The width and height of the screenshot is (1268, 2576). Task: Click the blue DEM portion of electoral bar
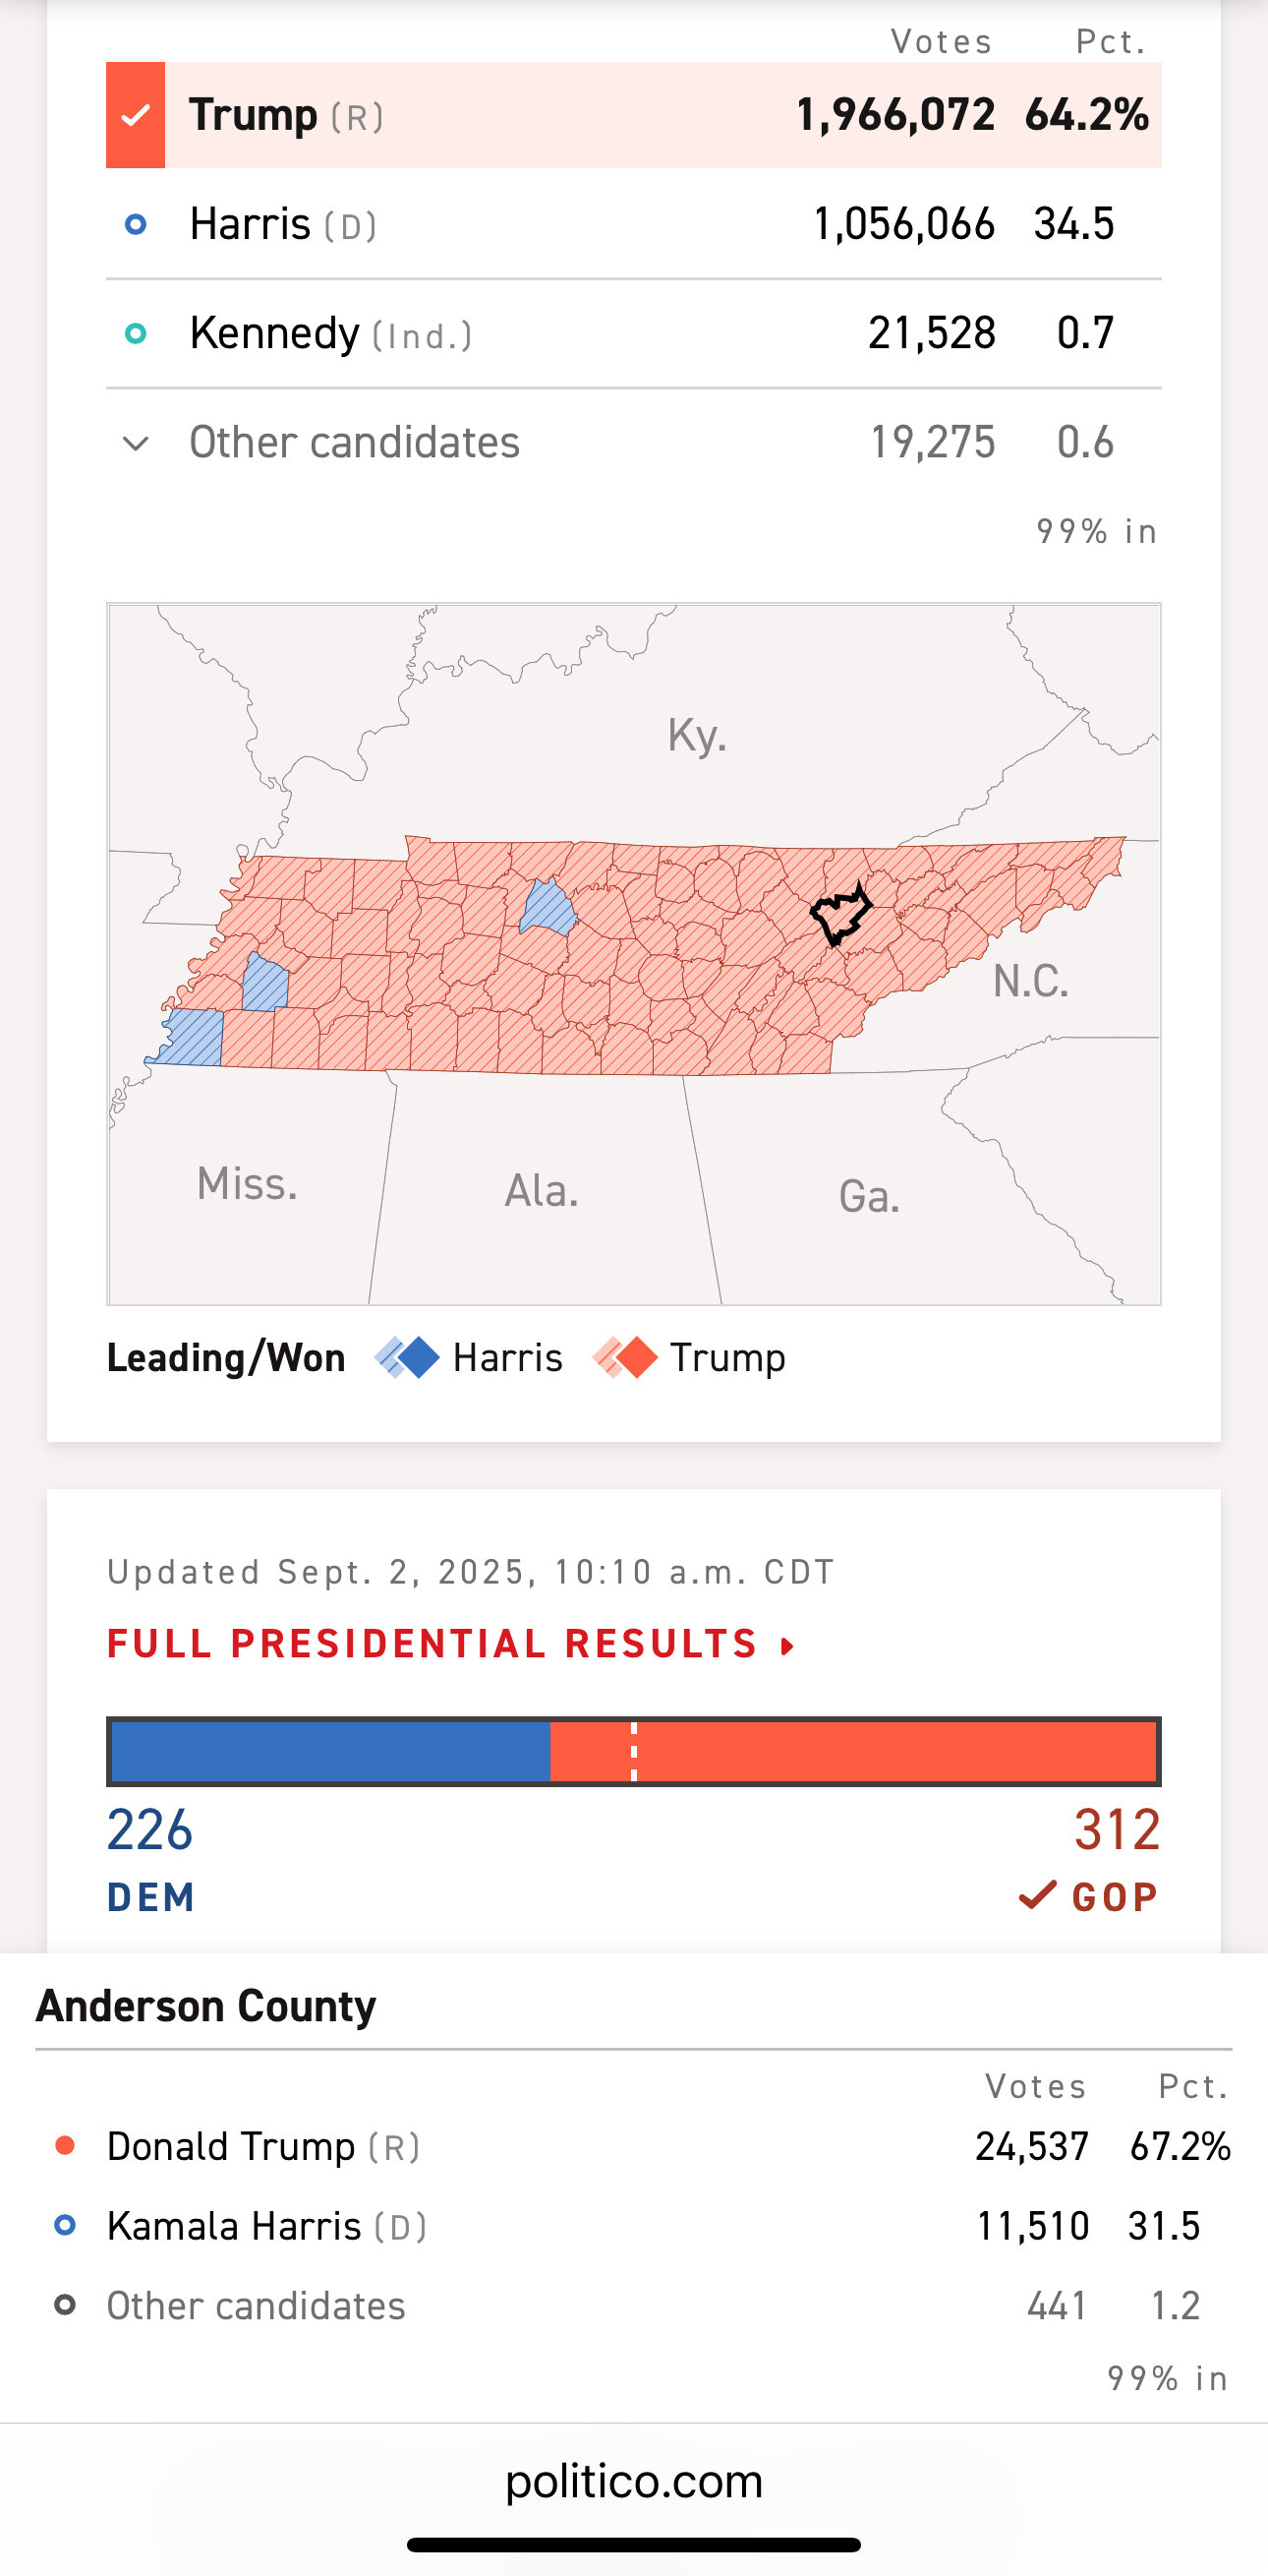click(x=329, y=1751)
